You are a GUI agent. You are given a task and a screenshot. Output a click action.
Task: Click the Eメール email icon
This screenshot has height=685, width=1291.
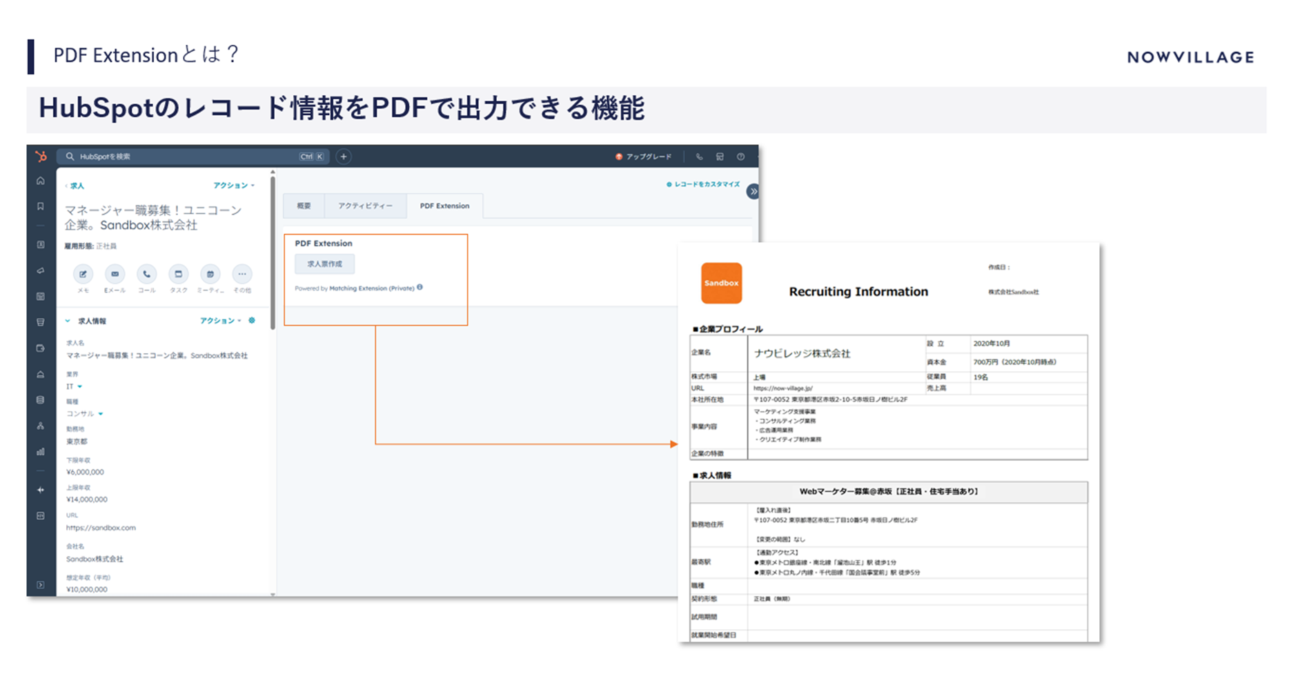pyautogui.click(x=115, y=274)
